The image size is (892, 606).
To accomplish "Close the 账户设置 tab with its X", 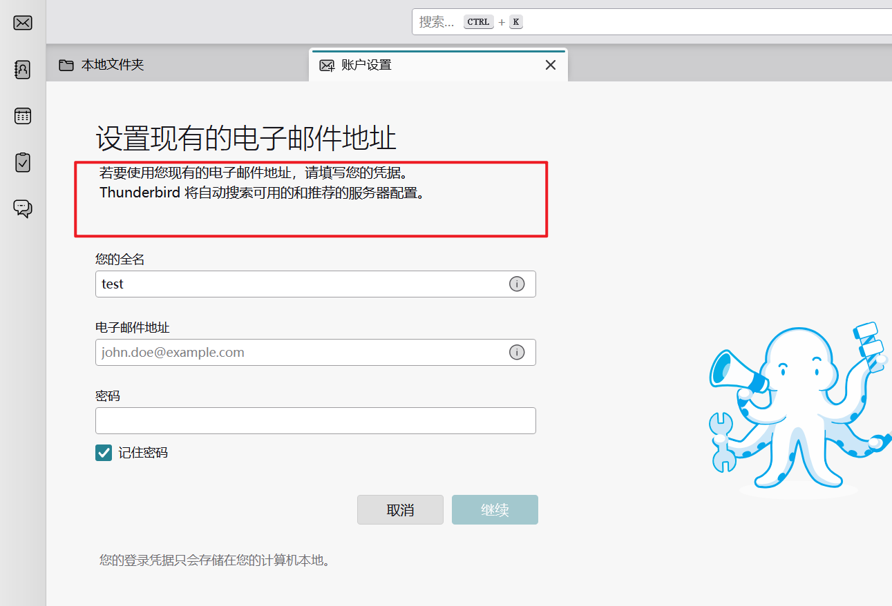I will pos(550,64).
